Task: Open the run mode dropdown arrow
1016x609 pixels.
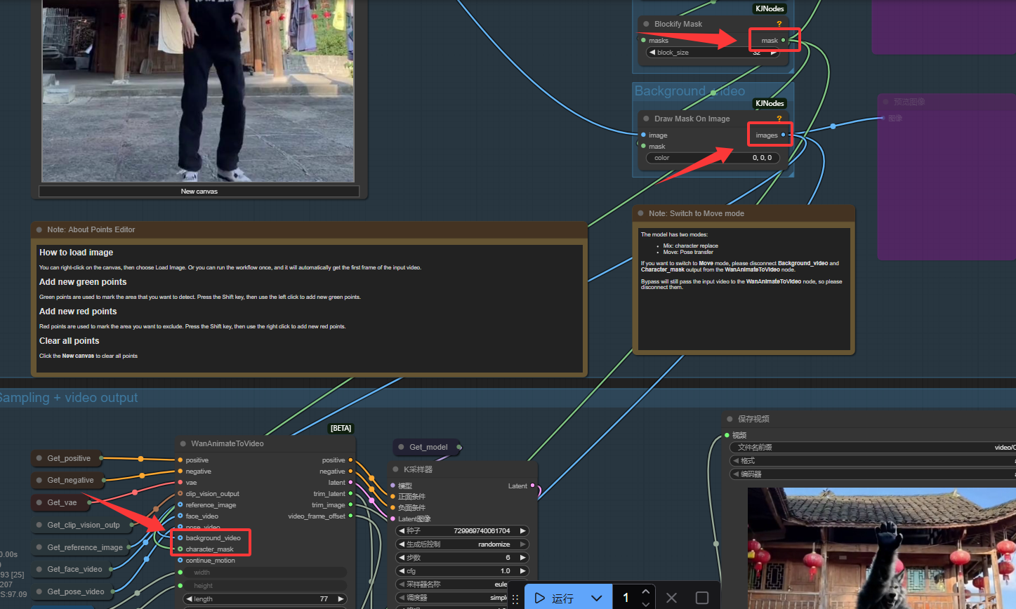Action: click(597, 598)
